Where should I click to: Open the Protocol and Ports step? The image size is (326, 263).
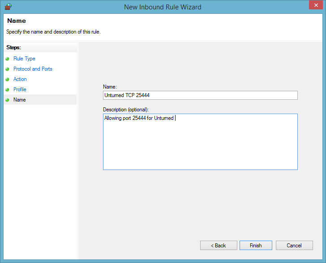pos(33,69)
